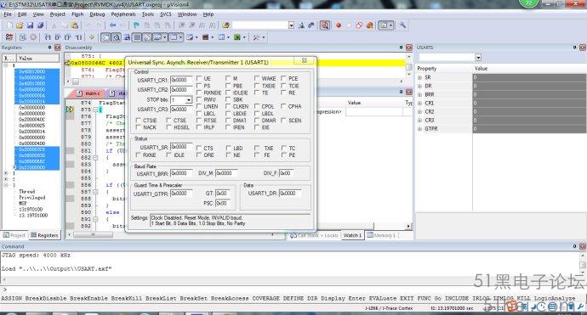
Task: Toggle the Registers window icon
Action: click(x=137, y=37)
